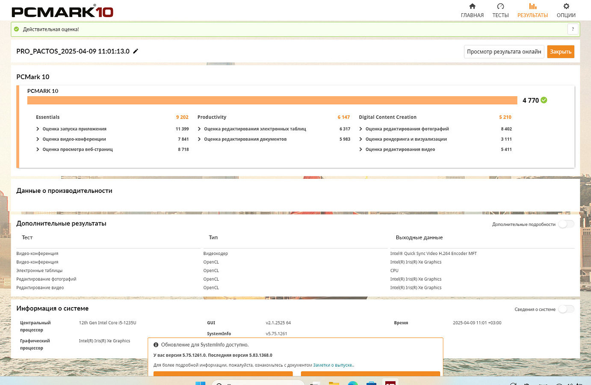
Task: Click the Редактирование видео row
Action: pos(40,288)
